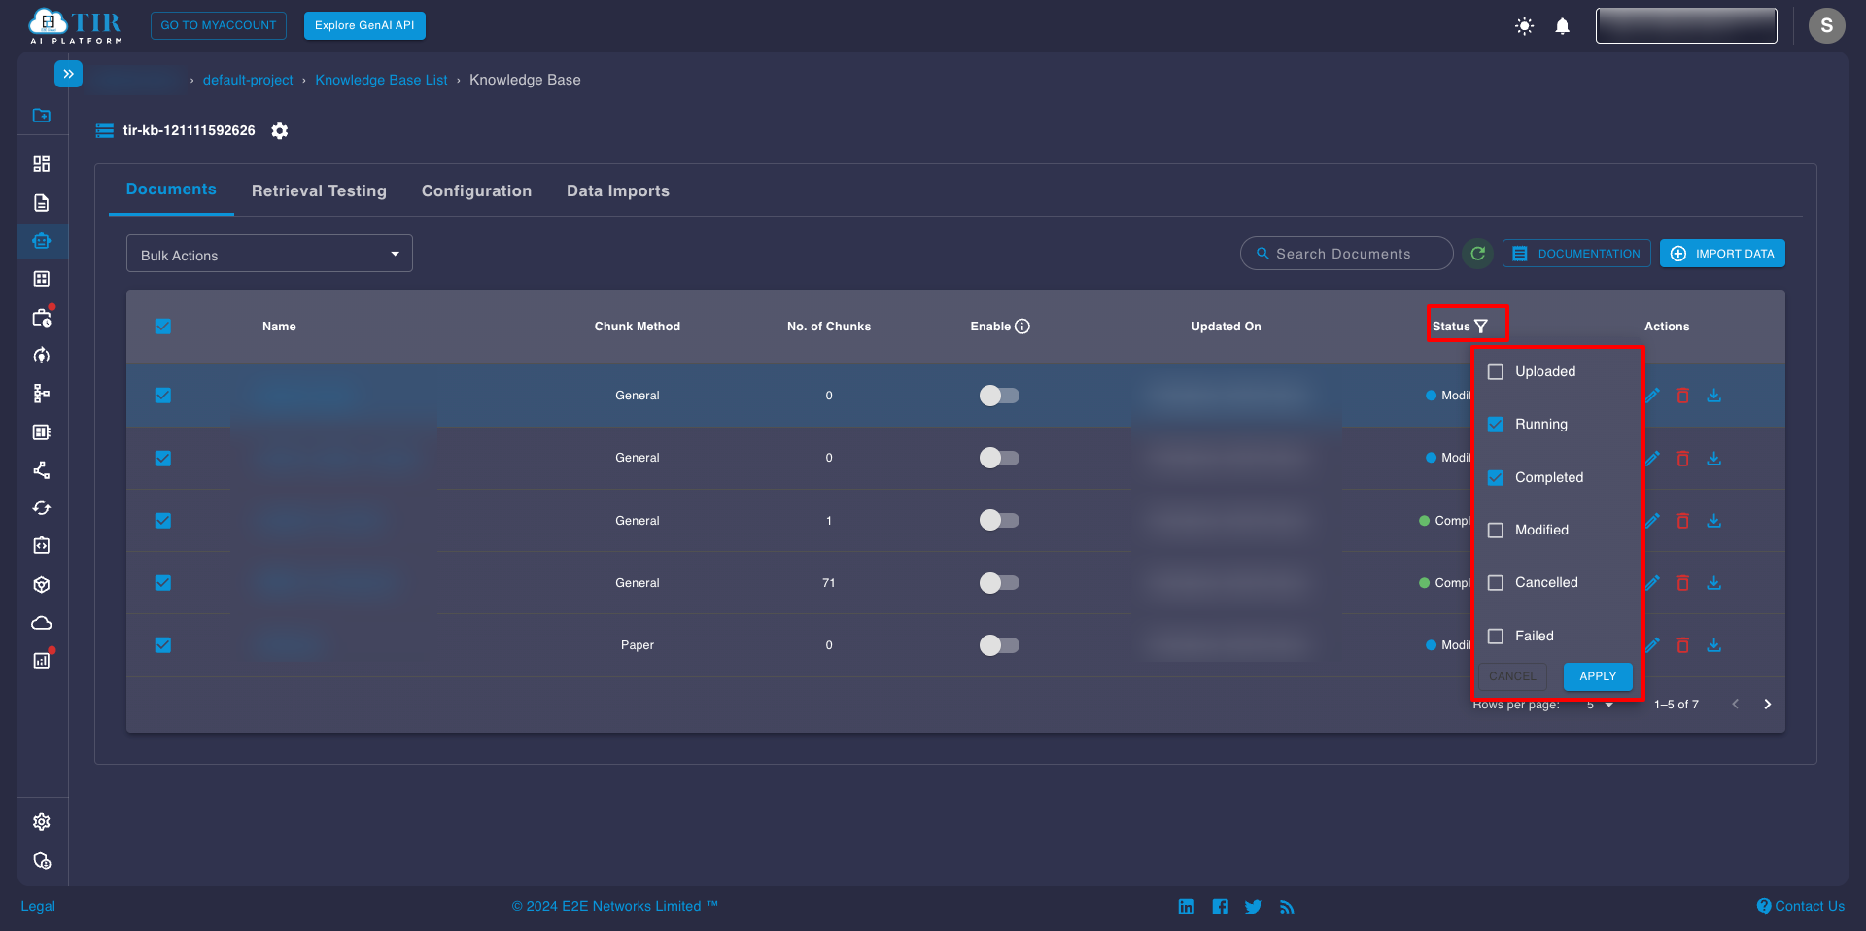Open the rows per page dropdown

pos(1600,705)
